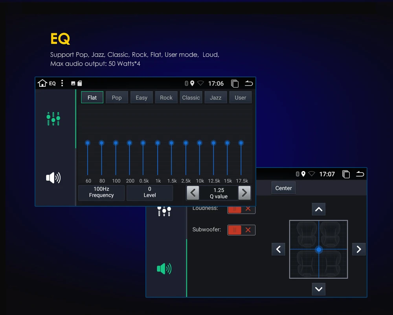This screenshot has height=315, width=393.
Task: Open the User EQ preset
Action: click(241, 97)
